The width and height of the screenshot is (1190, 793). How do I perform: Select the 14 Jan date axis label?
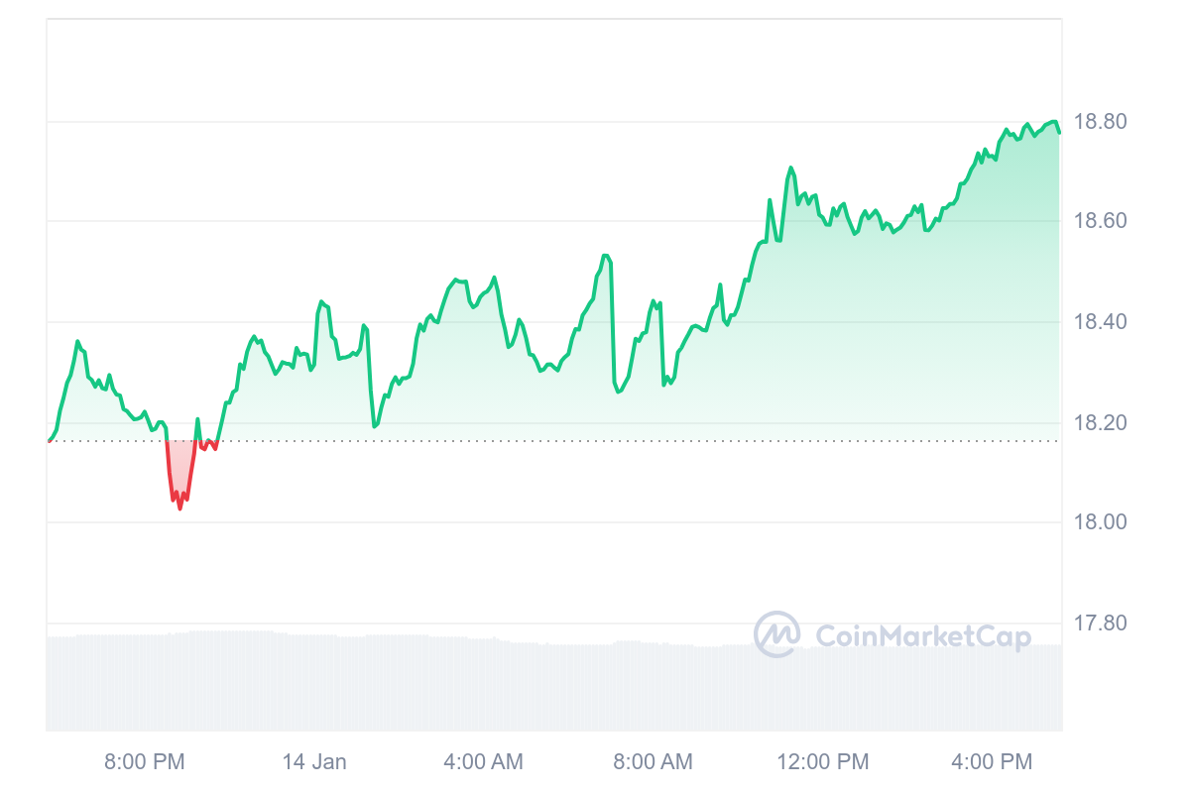click(314, 762)
